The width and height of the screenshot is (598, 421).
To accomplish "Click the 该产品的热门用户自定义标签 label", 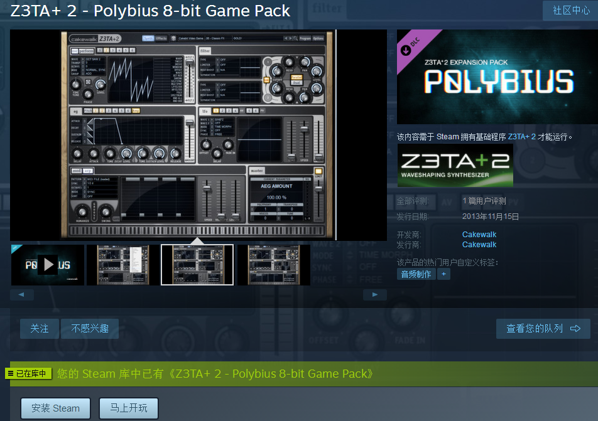I will (447, 262).
